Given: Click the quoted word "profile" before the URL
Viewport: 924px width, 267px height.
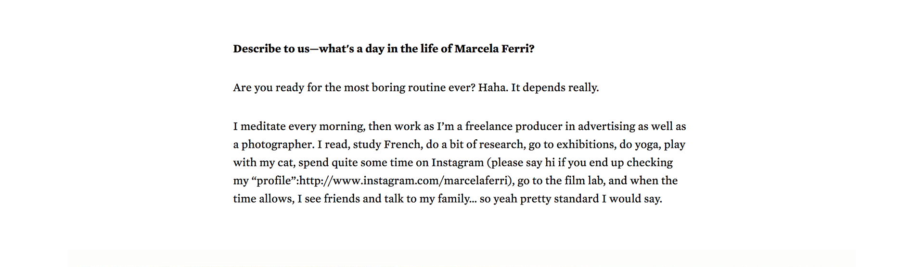Looking at the screenshot, I should 273,181.
